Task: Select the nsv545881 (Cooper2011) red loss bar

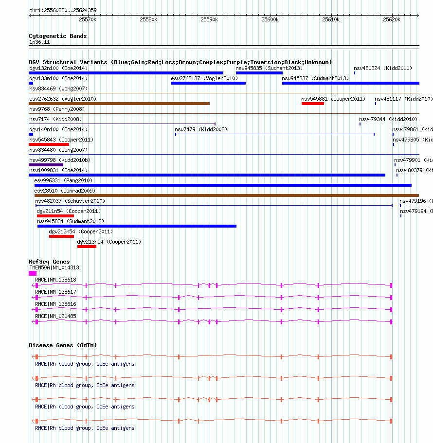Action: pyautogui.click(x=313, y=104)
